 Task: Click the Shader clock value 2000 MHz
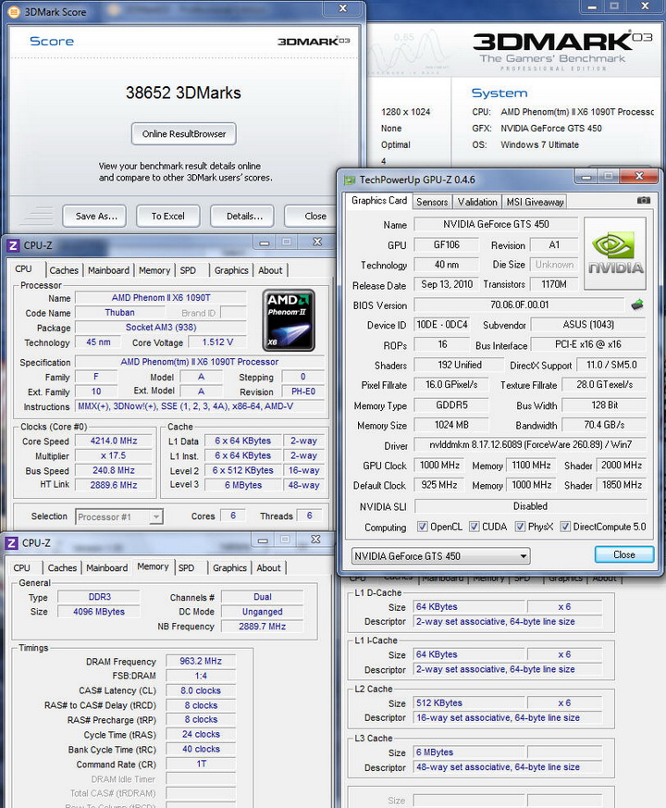point(622,466)
